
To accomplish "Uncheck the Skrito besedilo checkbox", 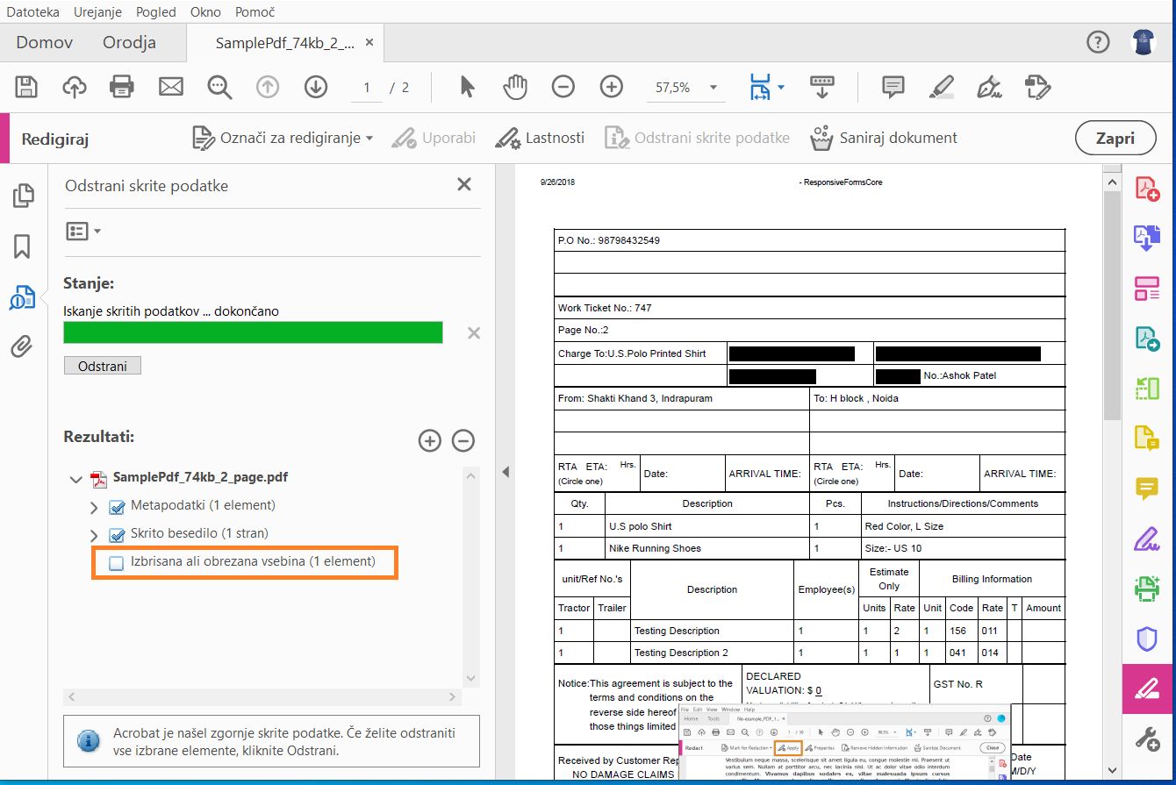I will tap(117, 534).
